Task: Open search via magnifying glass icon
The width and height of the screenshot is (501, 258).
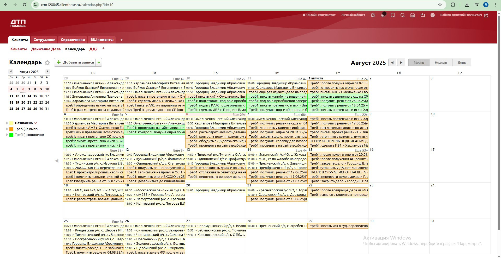Action: click(x=402, y=15)
